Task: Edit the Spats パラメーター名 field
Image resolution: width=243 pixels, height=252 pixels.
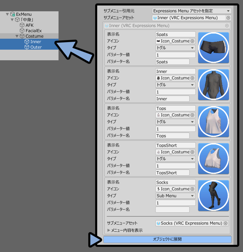Action: click(x=172, y=62)
